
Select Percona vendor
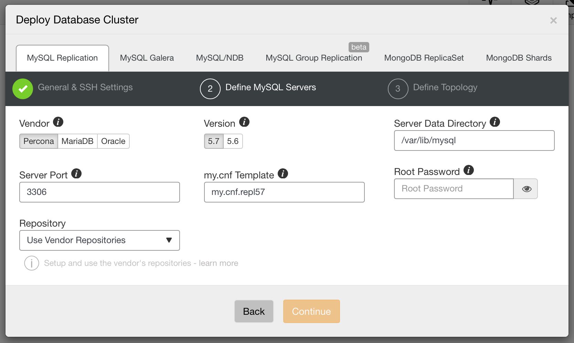(39, 141)
